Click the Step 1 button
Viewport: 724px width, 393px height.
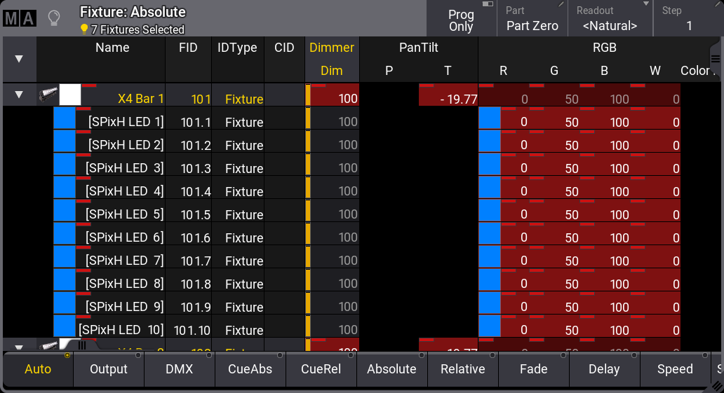tap(688, 20)
